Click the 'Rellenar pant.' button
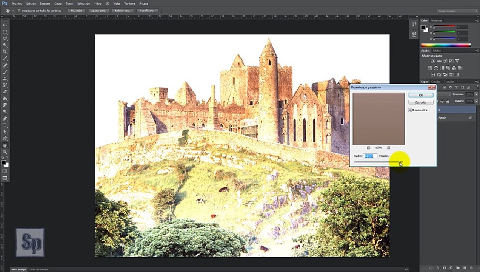 [122, 11]
